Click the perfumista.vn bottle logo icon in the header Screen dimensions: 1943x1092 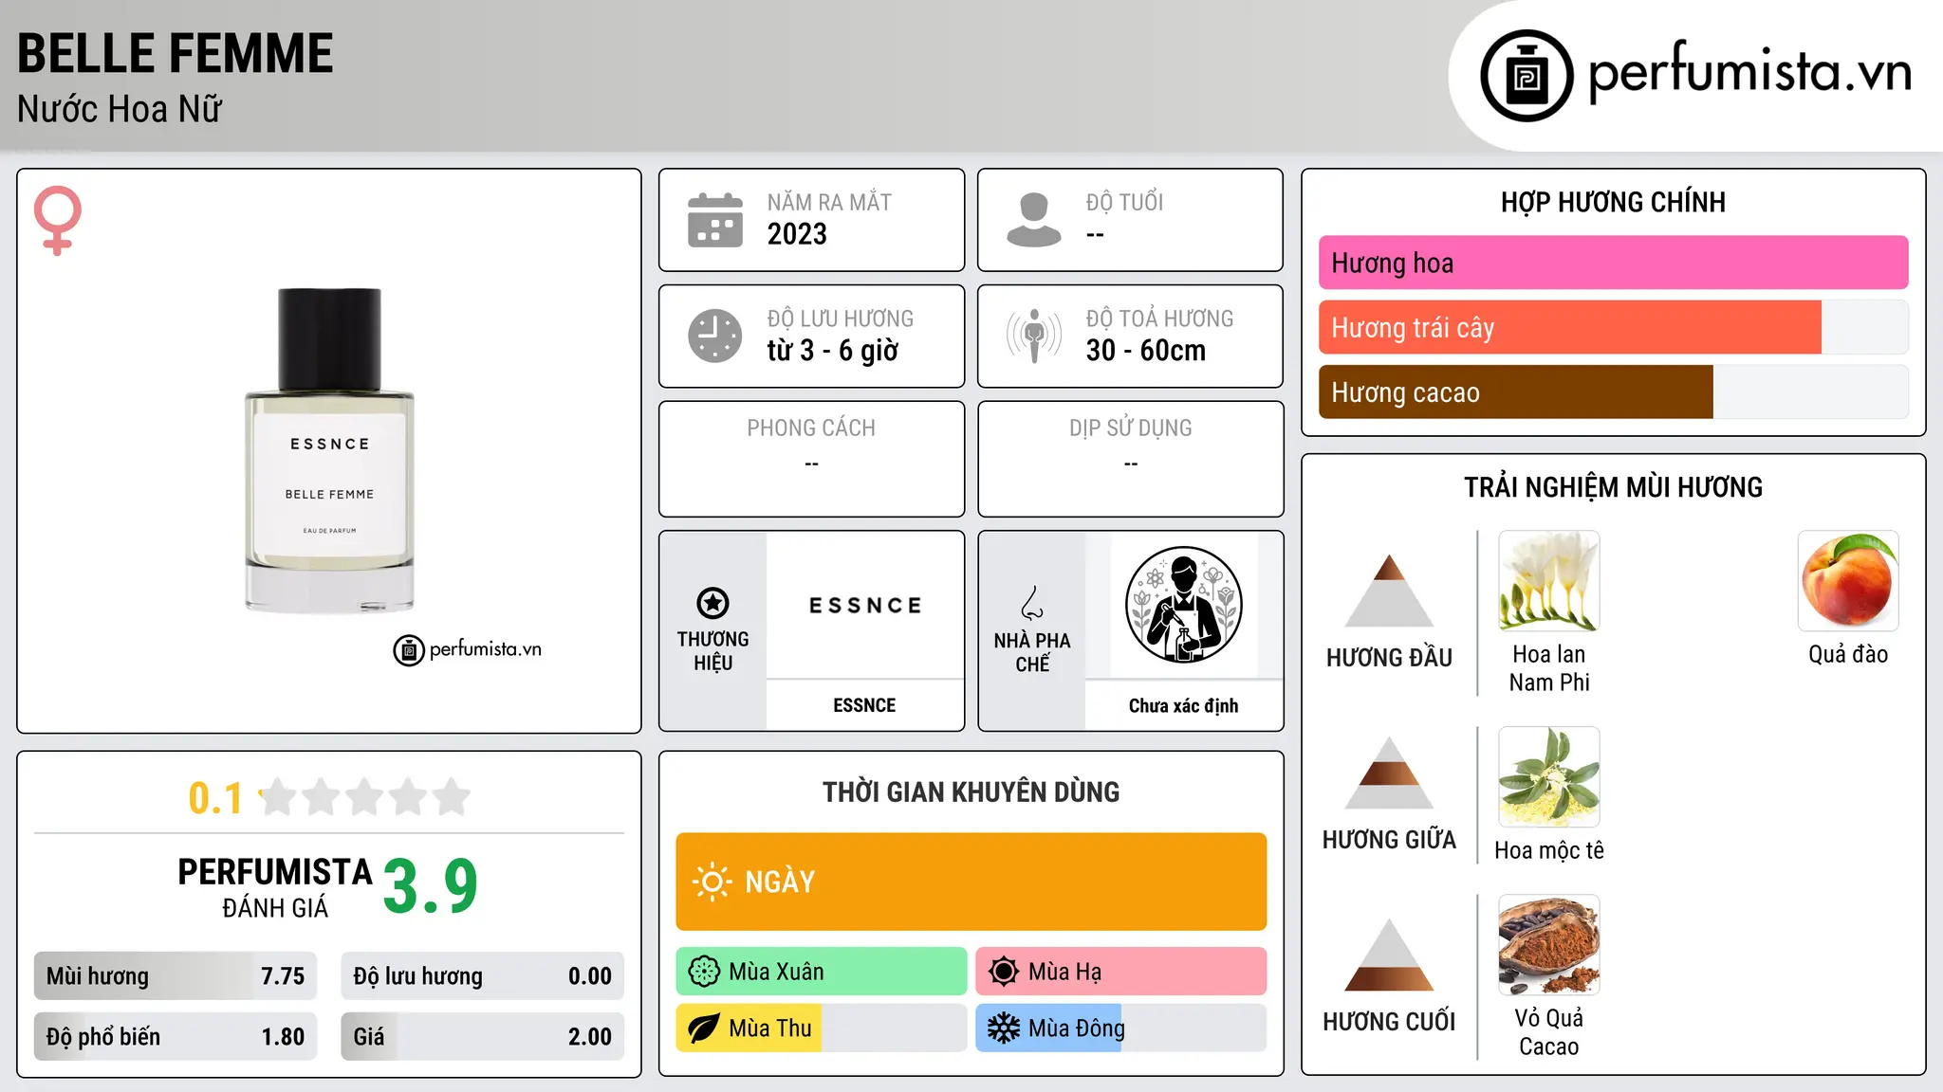point(1527,76)
